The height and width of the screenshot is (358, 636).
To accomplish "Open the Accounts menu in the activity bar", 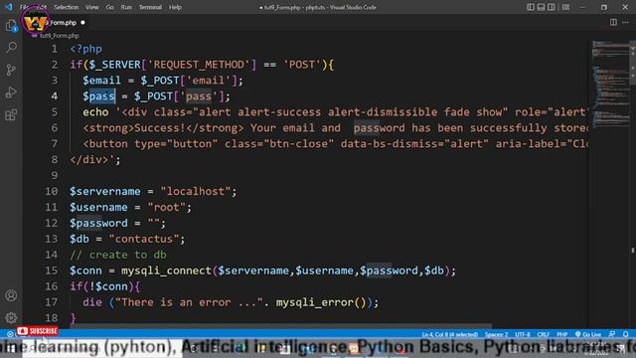I will [11, 295].
